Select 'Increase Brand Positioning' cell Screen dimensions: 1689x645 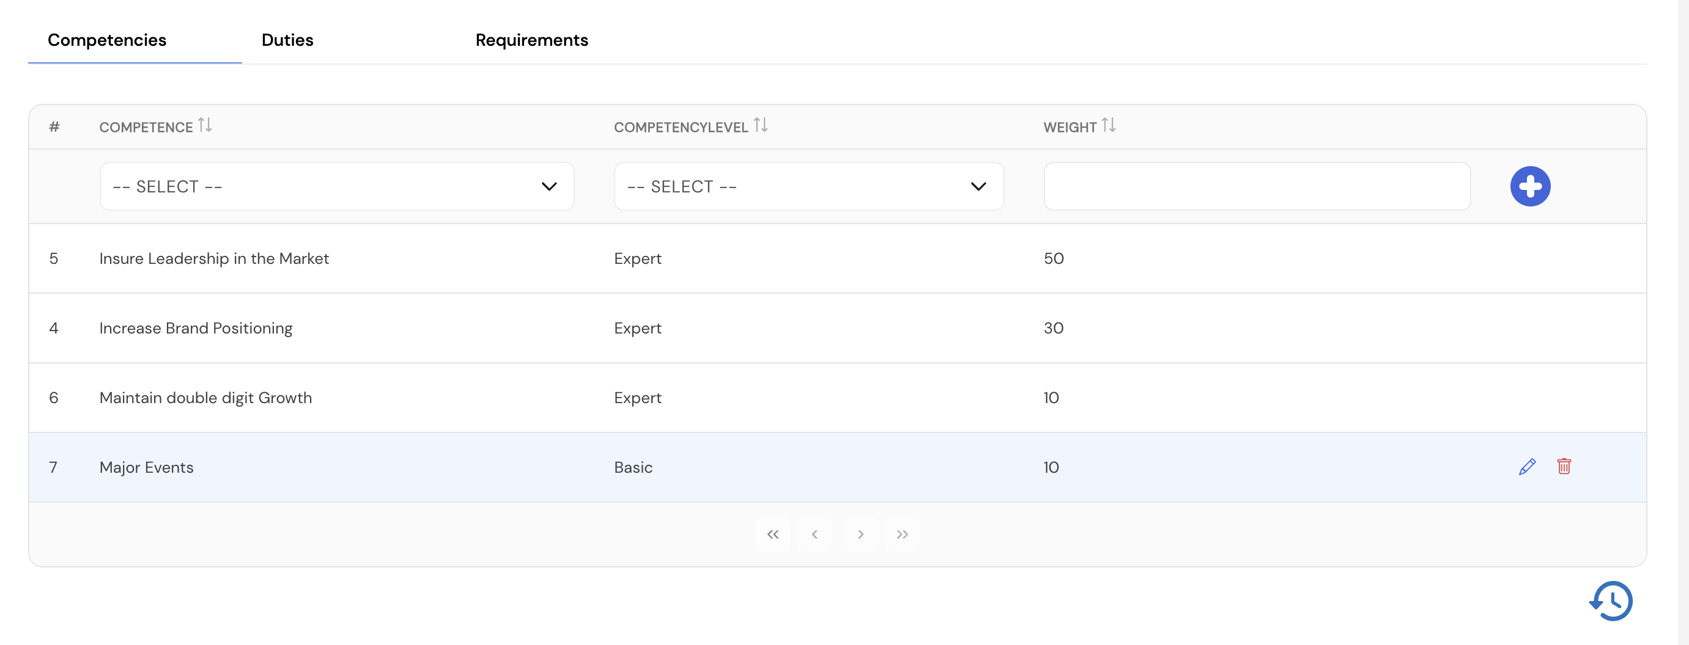tap(196, 328)
